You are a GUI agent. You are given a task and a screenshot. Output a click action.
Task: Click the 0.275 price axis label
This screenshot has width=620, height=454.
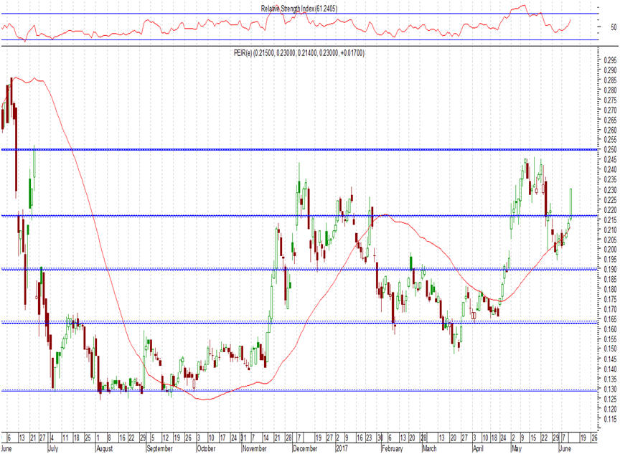point(610,100)
